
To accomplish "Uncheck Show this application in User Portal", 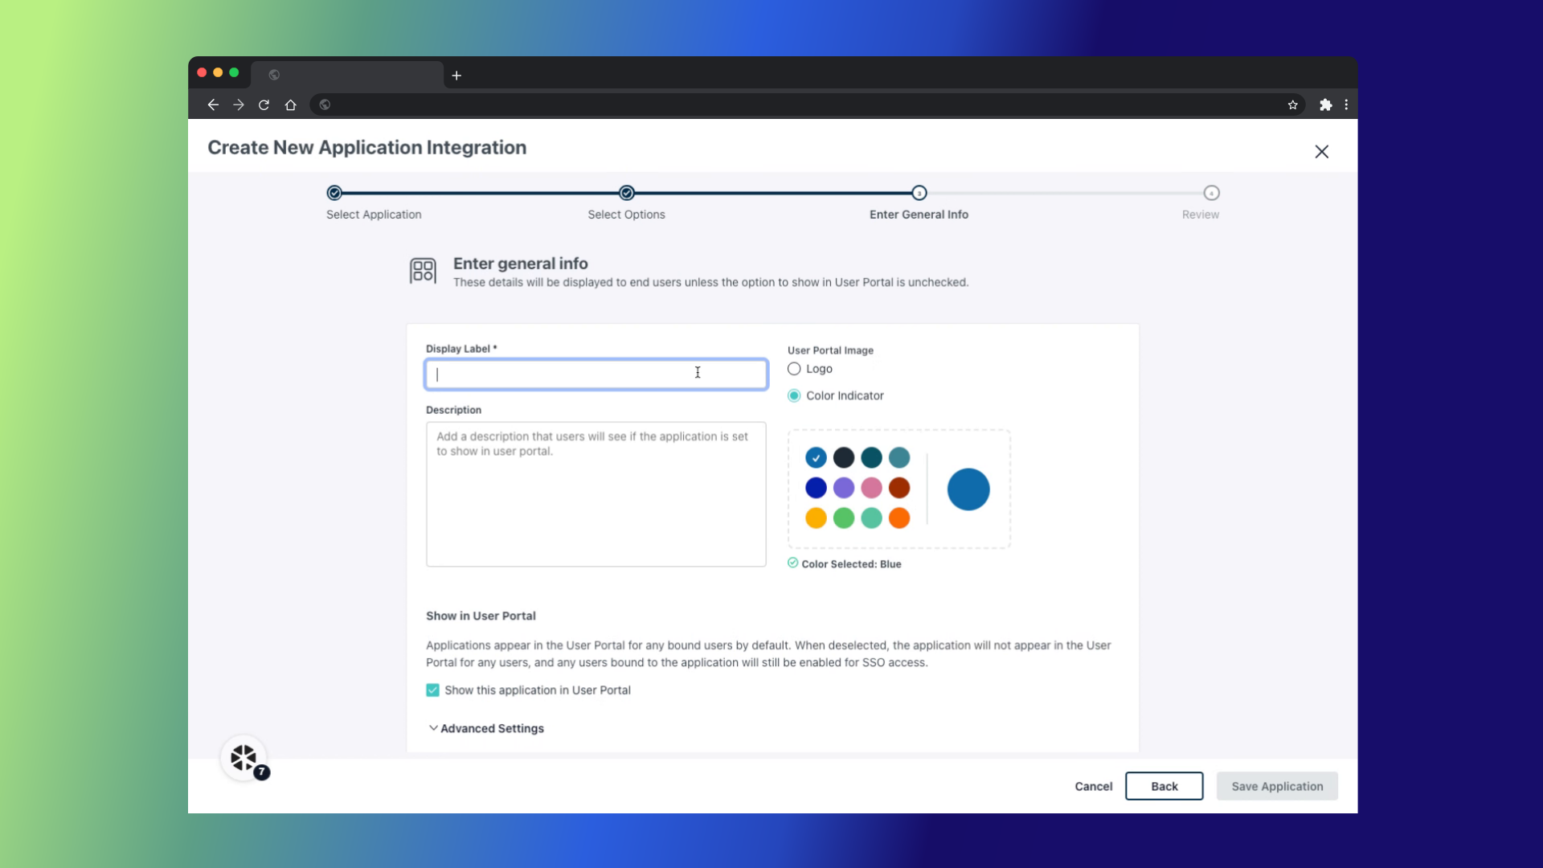I will [x=432, y=690].
